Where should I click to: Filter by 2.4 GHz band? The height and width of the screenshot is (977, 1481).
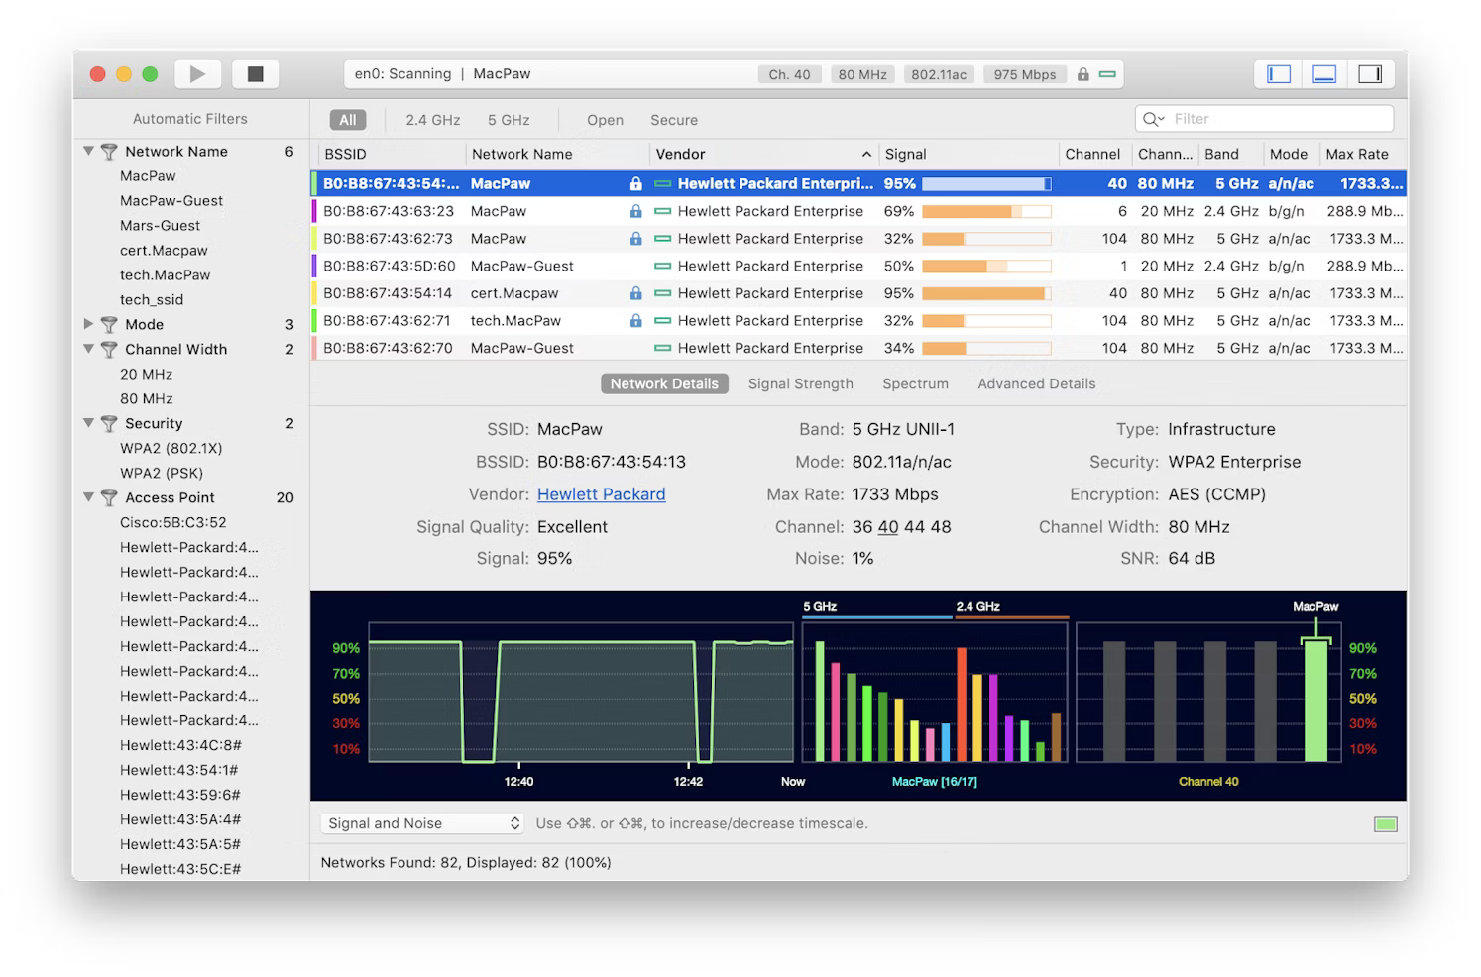click(x=433, y=120)
